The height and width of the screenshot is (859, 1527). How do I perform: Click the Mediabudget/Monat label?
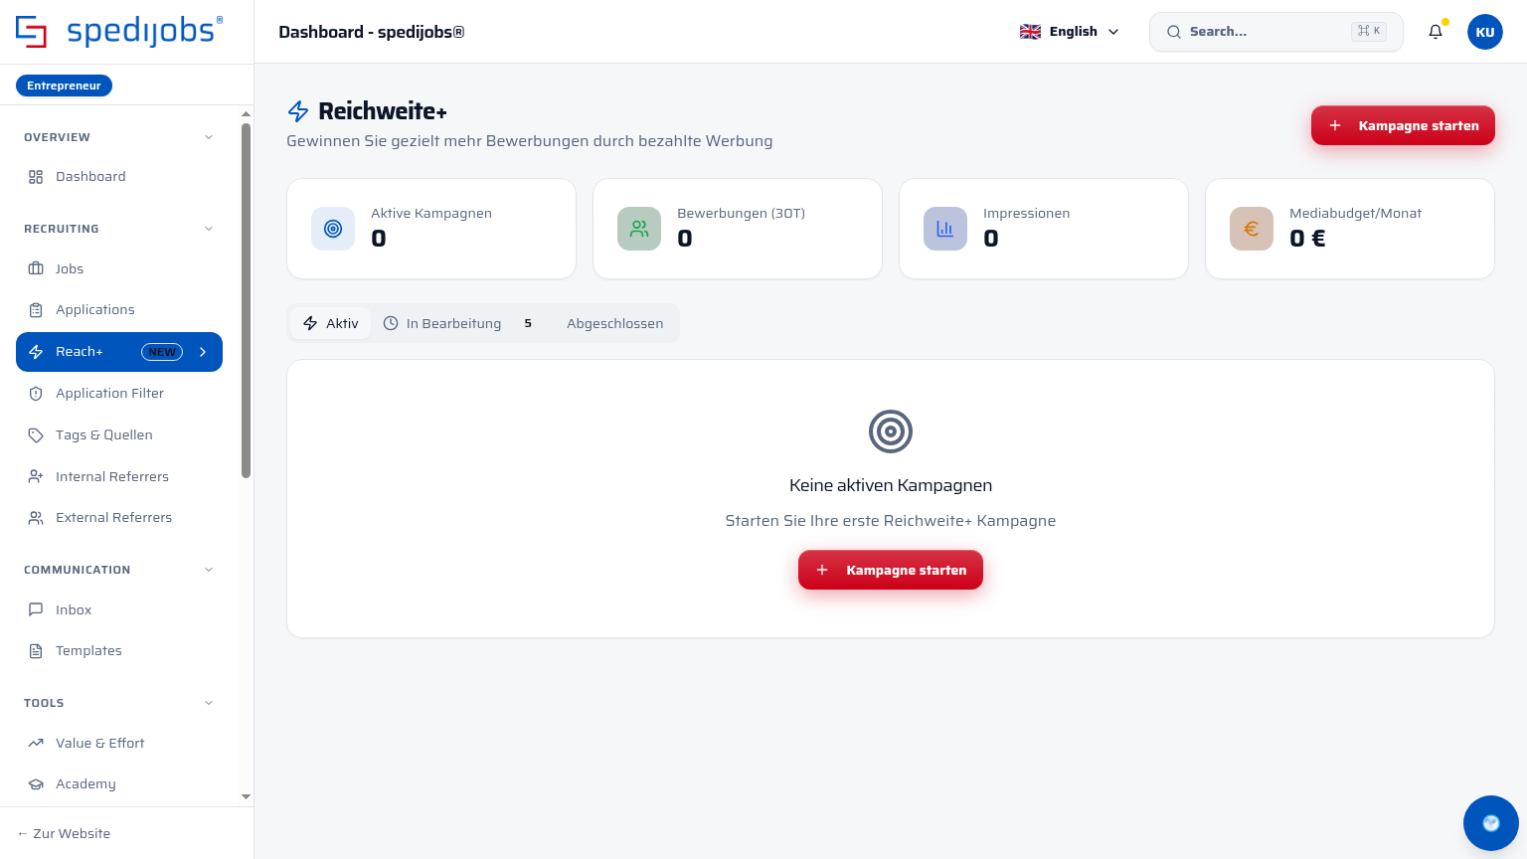(x=1355, y=214)
